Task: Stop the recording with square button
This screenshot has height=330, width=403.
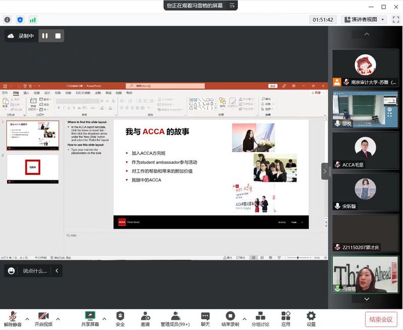Action: click(58, 36)
